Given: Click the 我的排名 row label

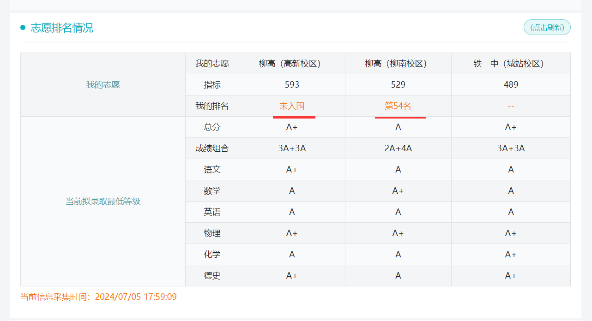Looking at the screenshot, I should tap(212, 106).
